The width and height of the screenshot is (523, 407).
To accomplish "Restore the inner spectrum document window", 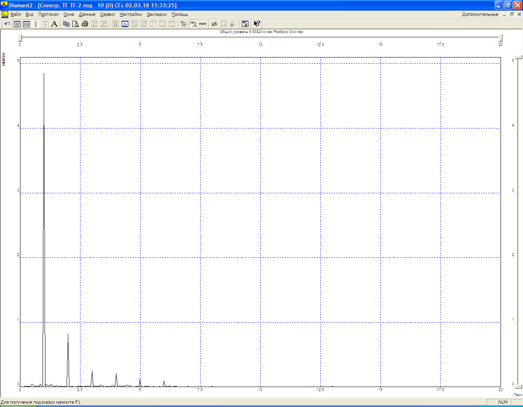I will click(x=512, y=14).
